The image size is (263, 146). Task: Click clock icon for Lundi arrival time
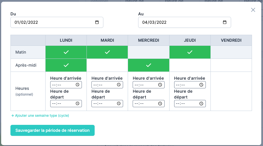tap(78, 85)
